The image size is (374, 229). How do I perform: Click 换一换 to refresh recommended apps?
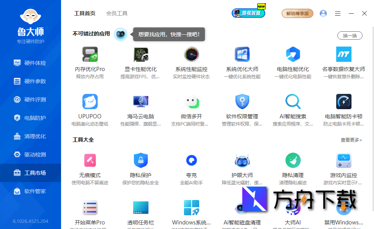pos(350,35)
